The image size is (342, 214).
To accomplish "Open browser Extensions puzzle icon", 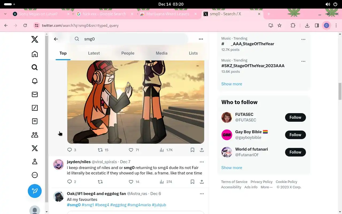I will point(293,25).
